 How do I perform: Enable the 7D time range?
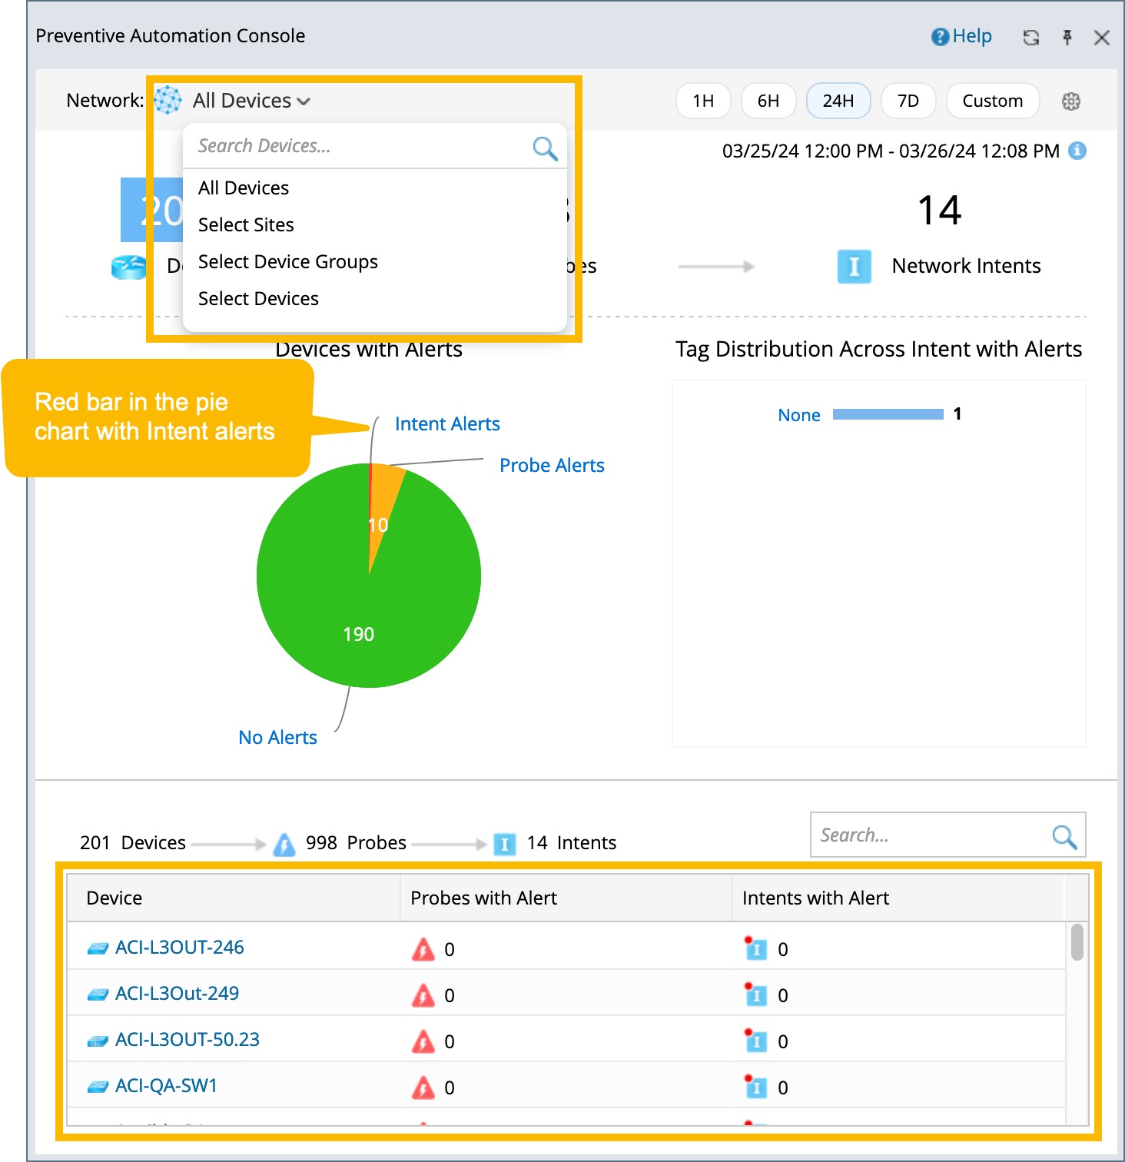908,101
